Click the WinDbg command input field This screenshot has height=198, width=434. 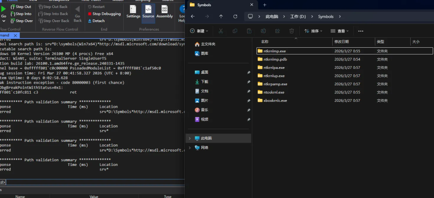point(95,182)
